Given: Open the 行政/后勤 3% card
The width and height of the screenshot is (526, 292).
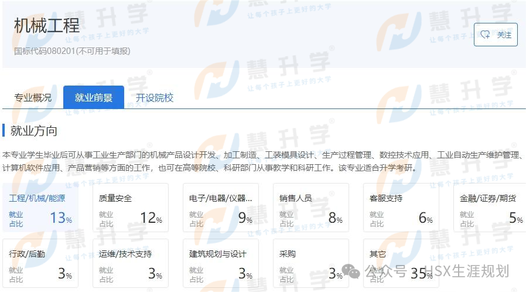Looking at the screenshot, I should point(40,263).
